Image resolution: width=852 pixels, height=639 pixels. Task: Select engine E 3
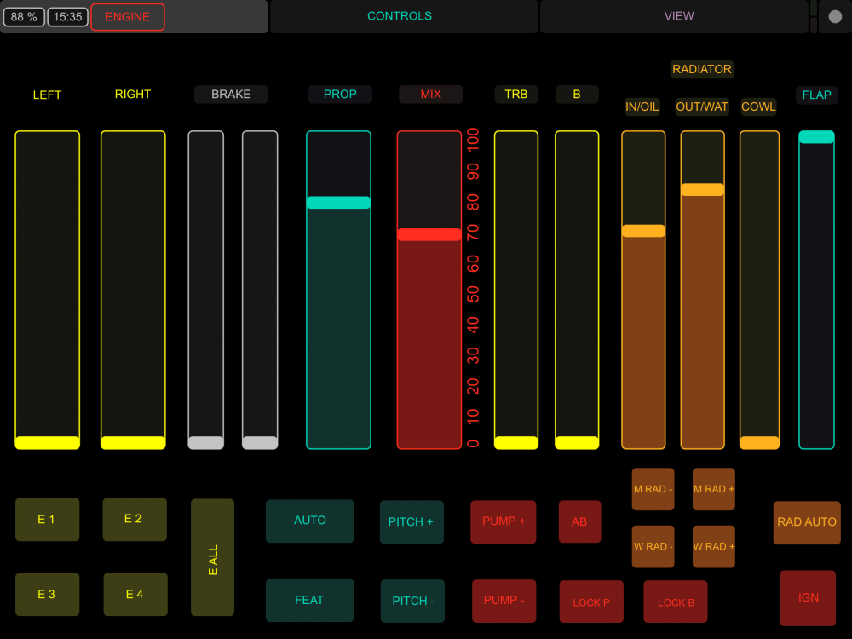pyautogui.click(x=47, y=595)
